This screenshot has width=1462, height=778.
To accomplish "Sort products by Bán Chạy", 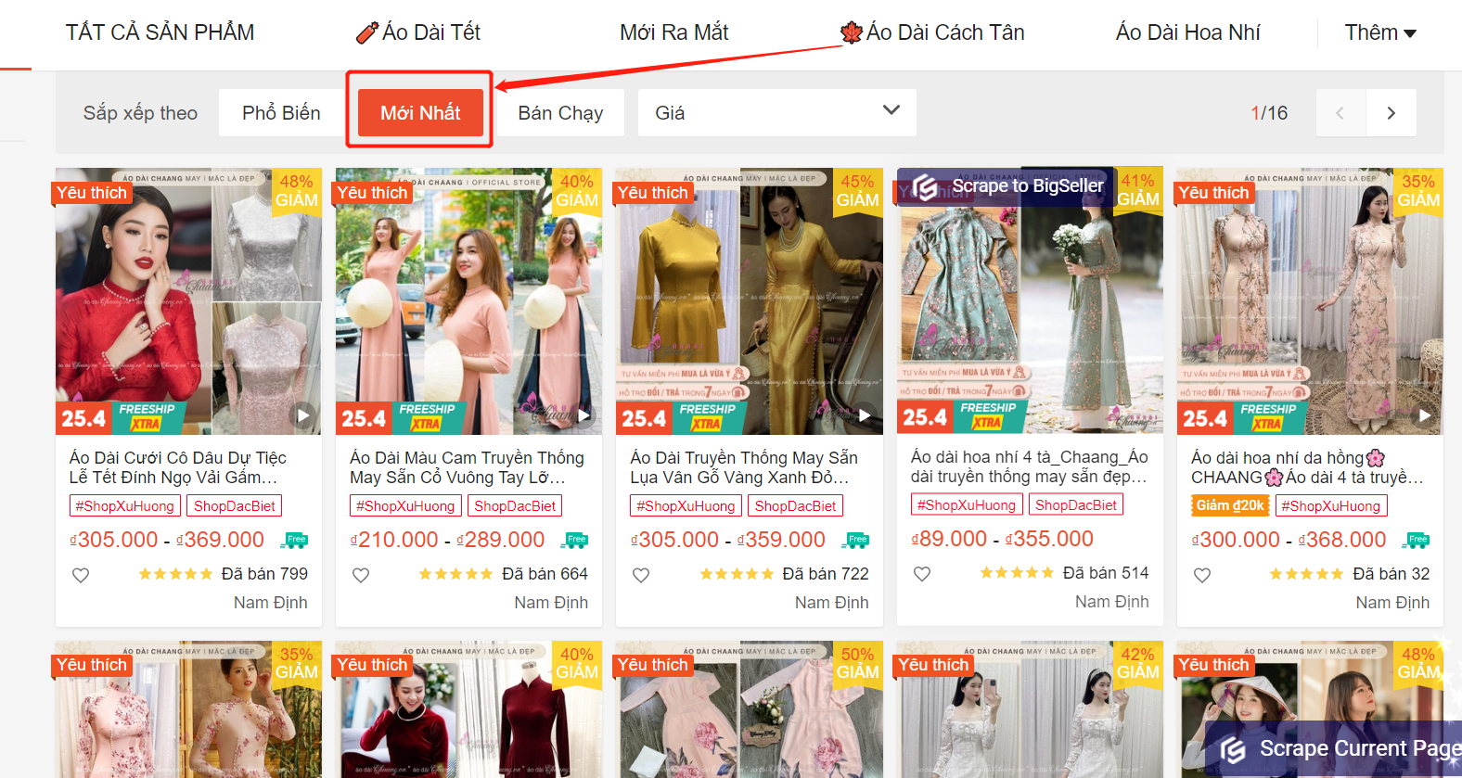I will [560, 113].
